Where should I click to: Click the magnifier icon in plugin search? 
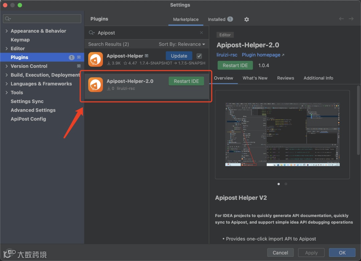coord(92,33)
